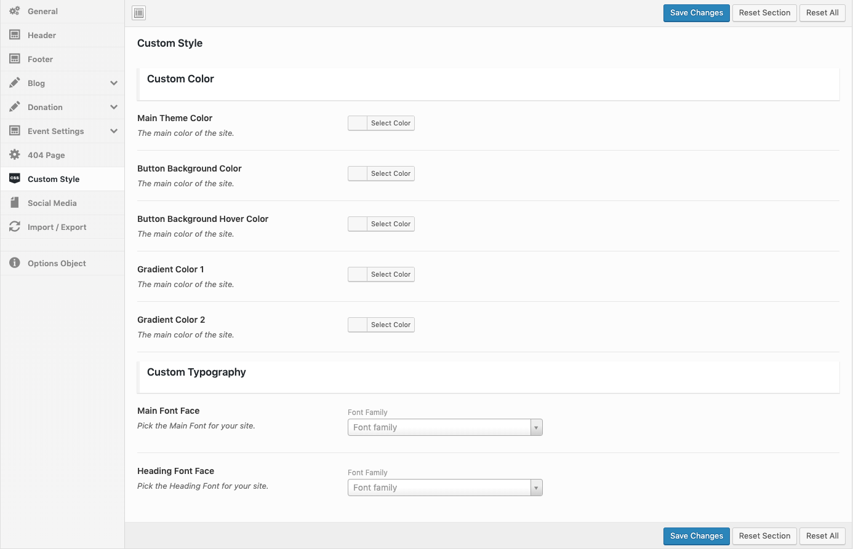Screen dimensions: 853x549
Task: Click the Header layout icon in sidebar
Action: click(15, 35)
